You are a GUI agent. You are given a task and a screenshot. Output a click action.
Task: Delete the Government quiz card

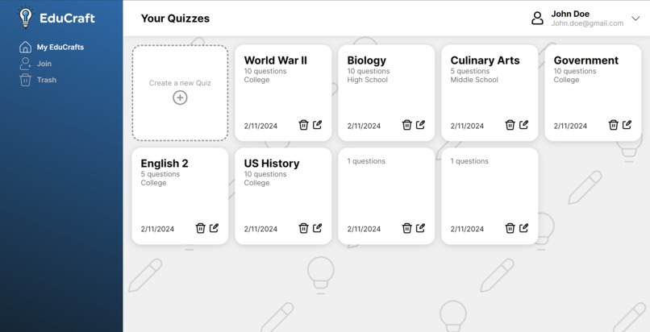613,125
